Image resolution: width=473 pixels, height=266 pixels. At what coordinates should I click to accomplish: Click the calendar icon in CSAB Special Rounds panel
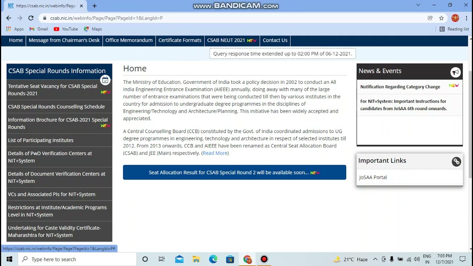click(105, 80)
